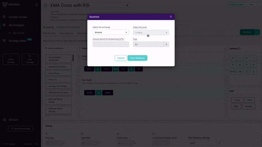Click the EMA3 block in exit condition
Screen dimensions: 262x147
click(x=89, y=93)
